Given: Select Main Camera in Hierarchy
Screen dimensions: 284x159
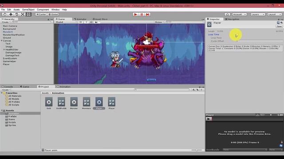Looking at the screenshot, I should (x=10, y=26).
